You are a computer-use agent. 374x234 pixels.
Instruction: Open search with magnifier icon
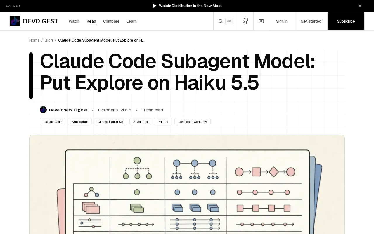point(221,21)
